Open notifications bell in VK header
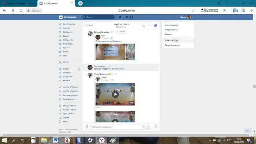 (120, 17)
